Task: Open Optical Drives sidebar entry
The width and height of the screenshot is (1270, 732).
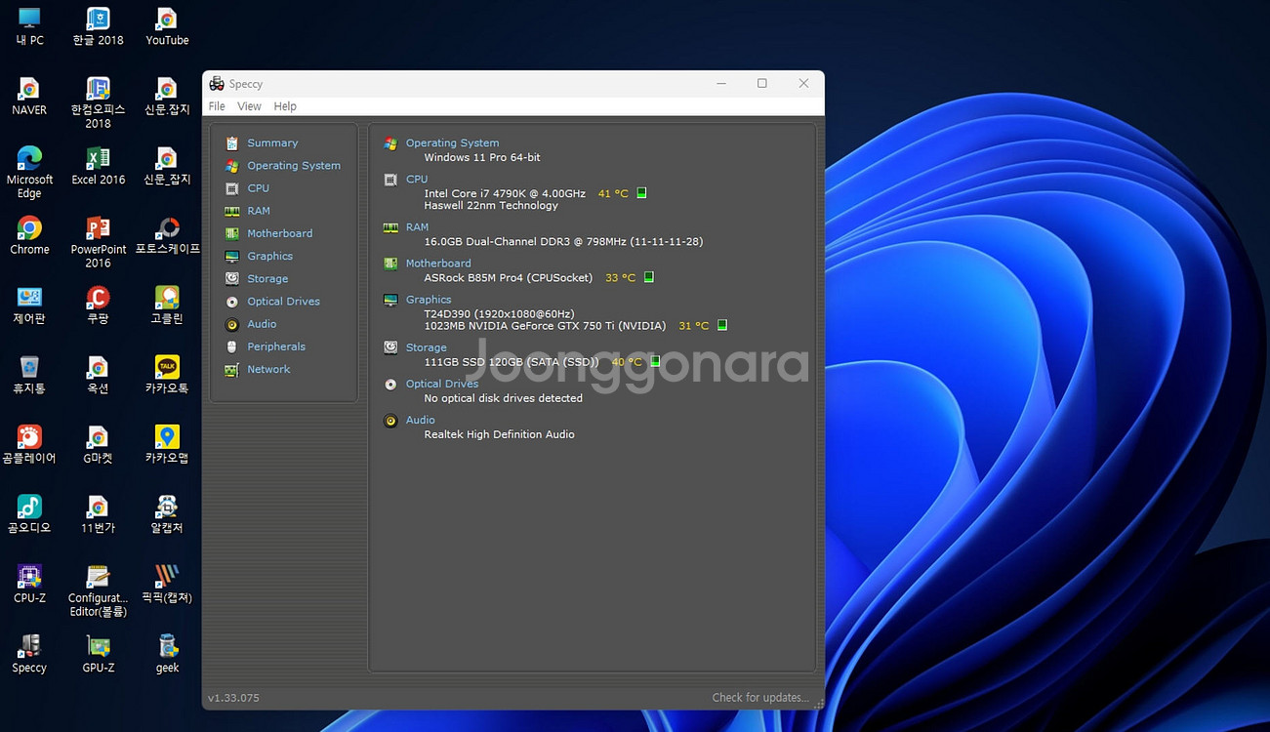Action: pyautogui.click(x=283, y=302)
